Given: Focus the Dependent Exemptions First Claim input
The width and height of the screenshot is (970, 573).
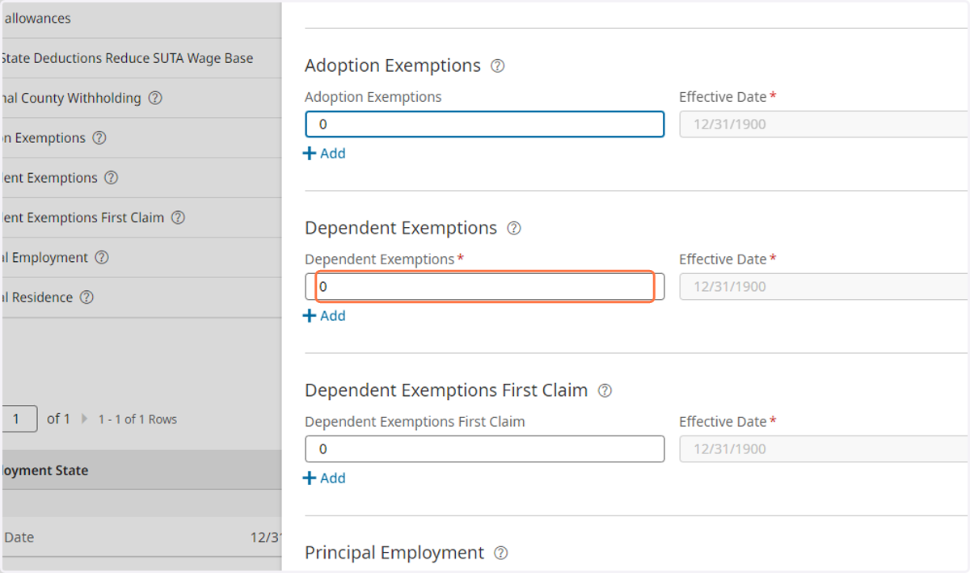Looking at the screenshot, I should pos(485,449).
